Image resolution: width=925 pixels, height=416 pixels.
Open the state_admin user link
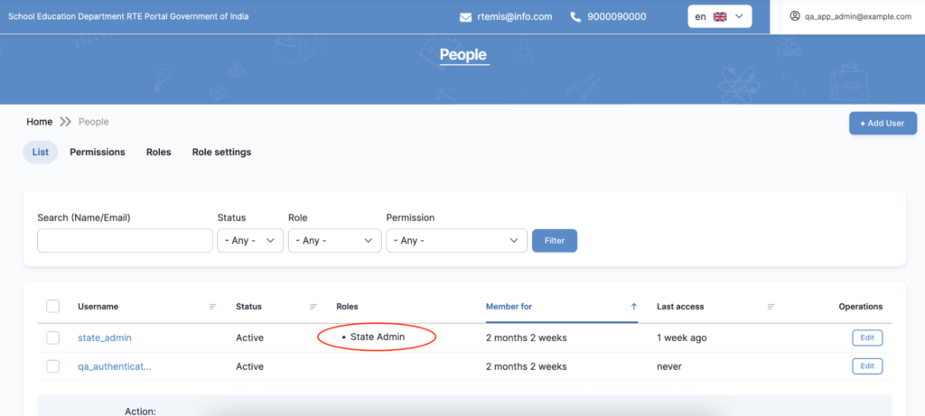point(105,337)
